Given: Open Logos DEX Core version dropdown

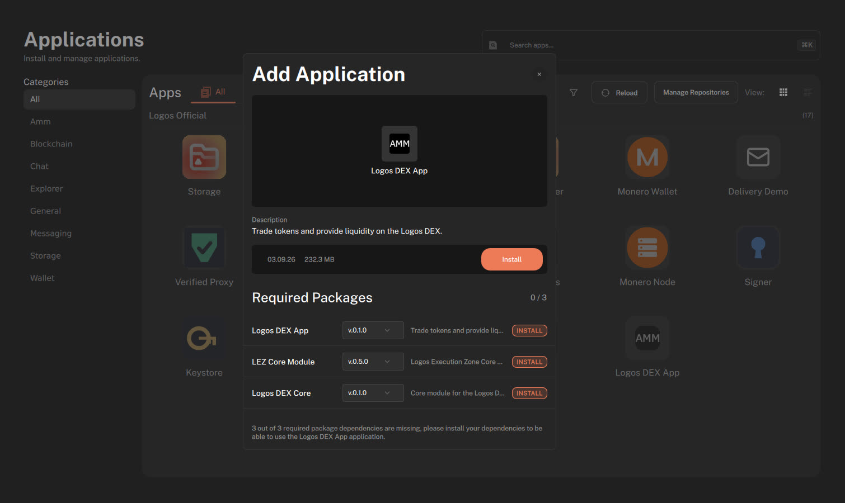Looking at the screenshot, I should pos(373,393).
